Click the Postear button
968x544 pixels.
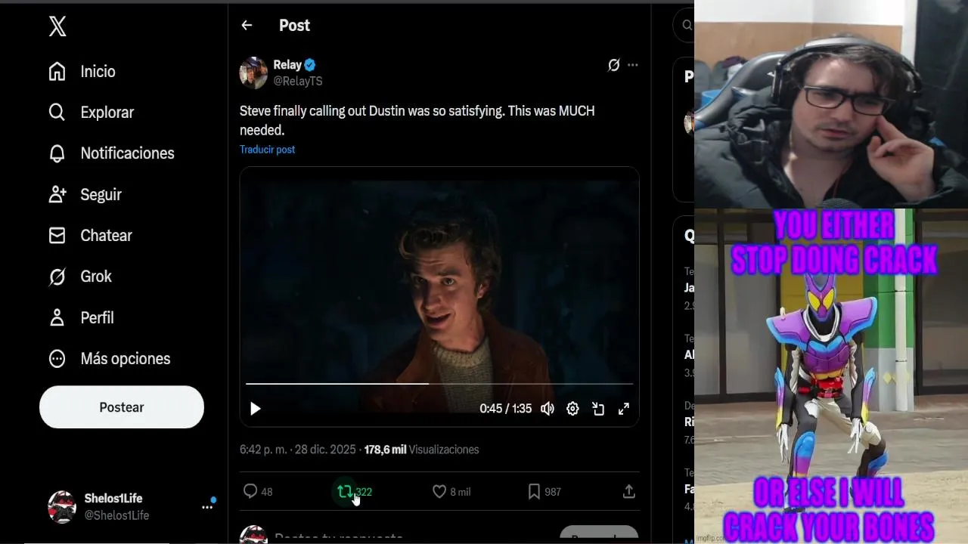point(122,407)
